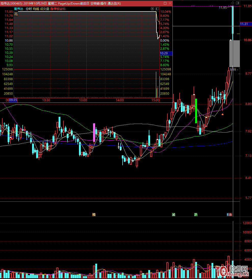Image resolution: width=252 pixels, height=279 pixels.
Task: Select the 均线 average line label
Action: pyautogui.click(x=36, y=9)
